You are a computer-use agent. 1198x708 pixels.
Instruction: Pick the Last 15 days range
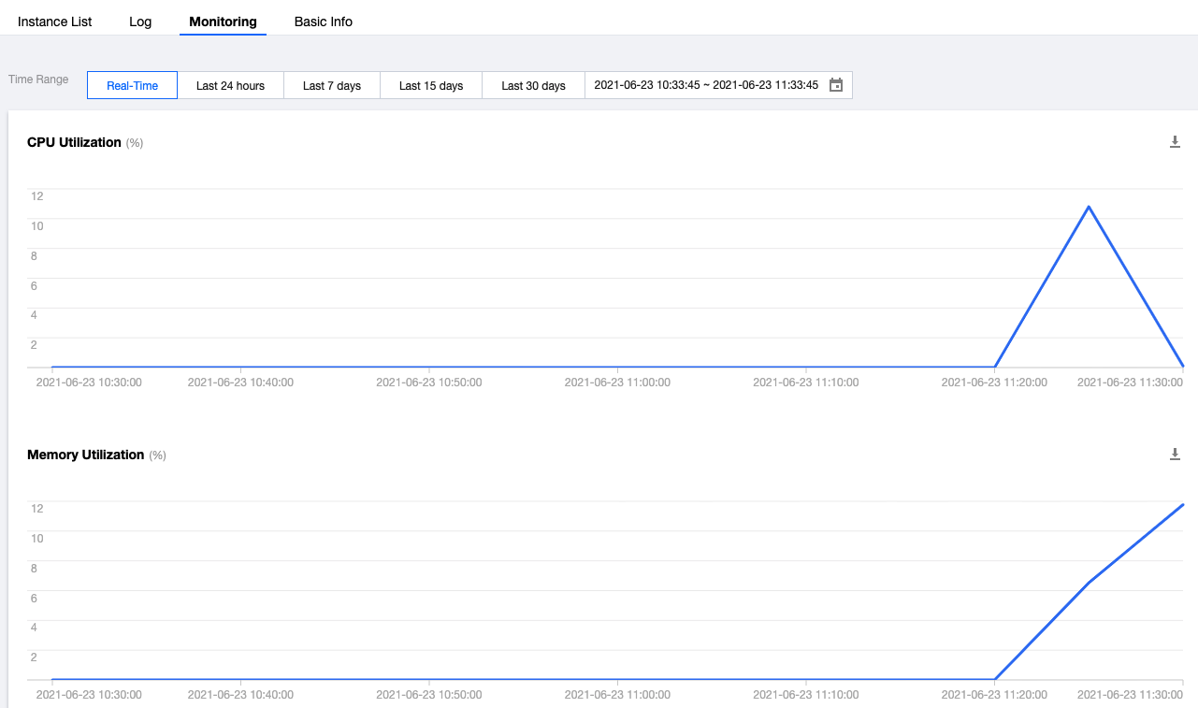pyautogui.click(x=431, y=85)
